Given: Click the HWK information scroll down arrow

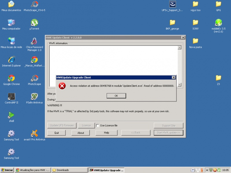Looking at the screenshot, I should coord(179,84).
